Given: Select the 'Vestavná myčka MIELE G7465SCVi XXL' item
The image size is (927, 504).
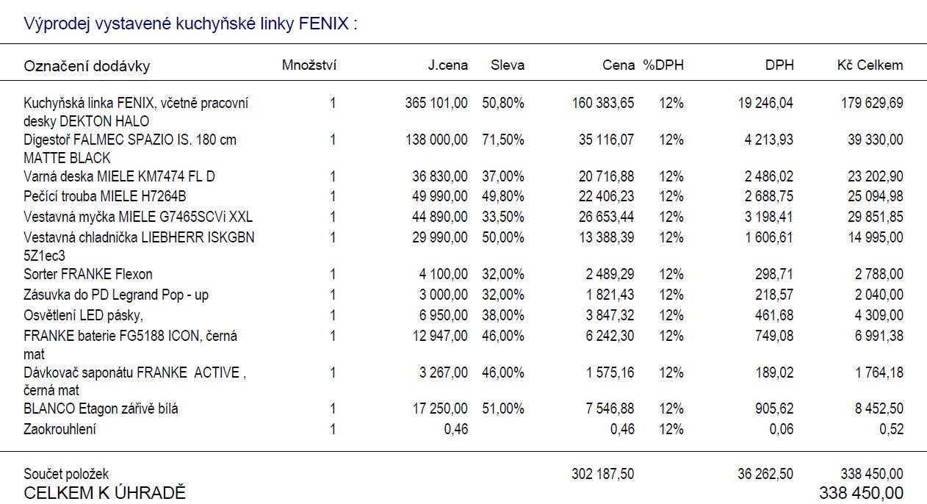Looking at the screenshot, I should (x=137, y=217).
